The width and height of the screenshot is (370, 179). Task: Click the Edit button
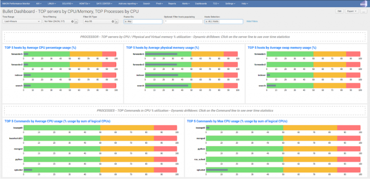[339, 11]
